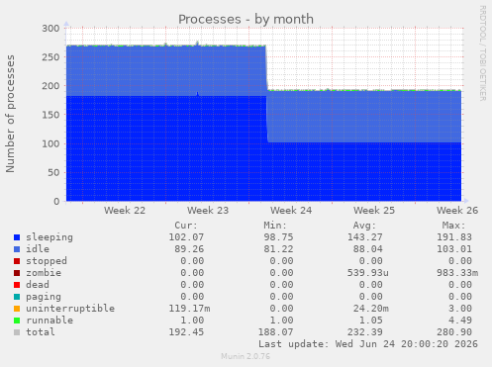
Task: Click the 'Week 25' axis label
Action: [x=374, y=211]
